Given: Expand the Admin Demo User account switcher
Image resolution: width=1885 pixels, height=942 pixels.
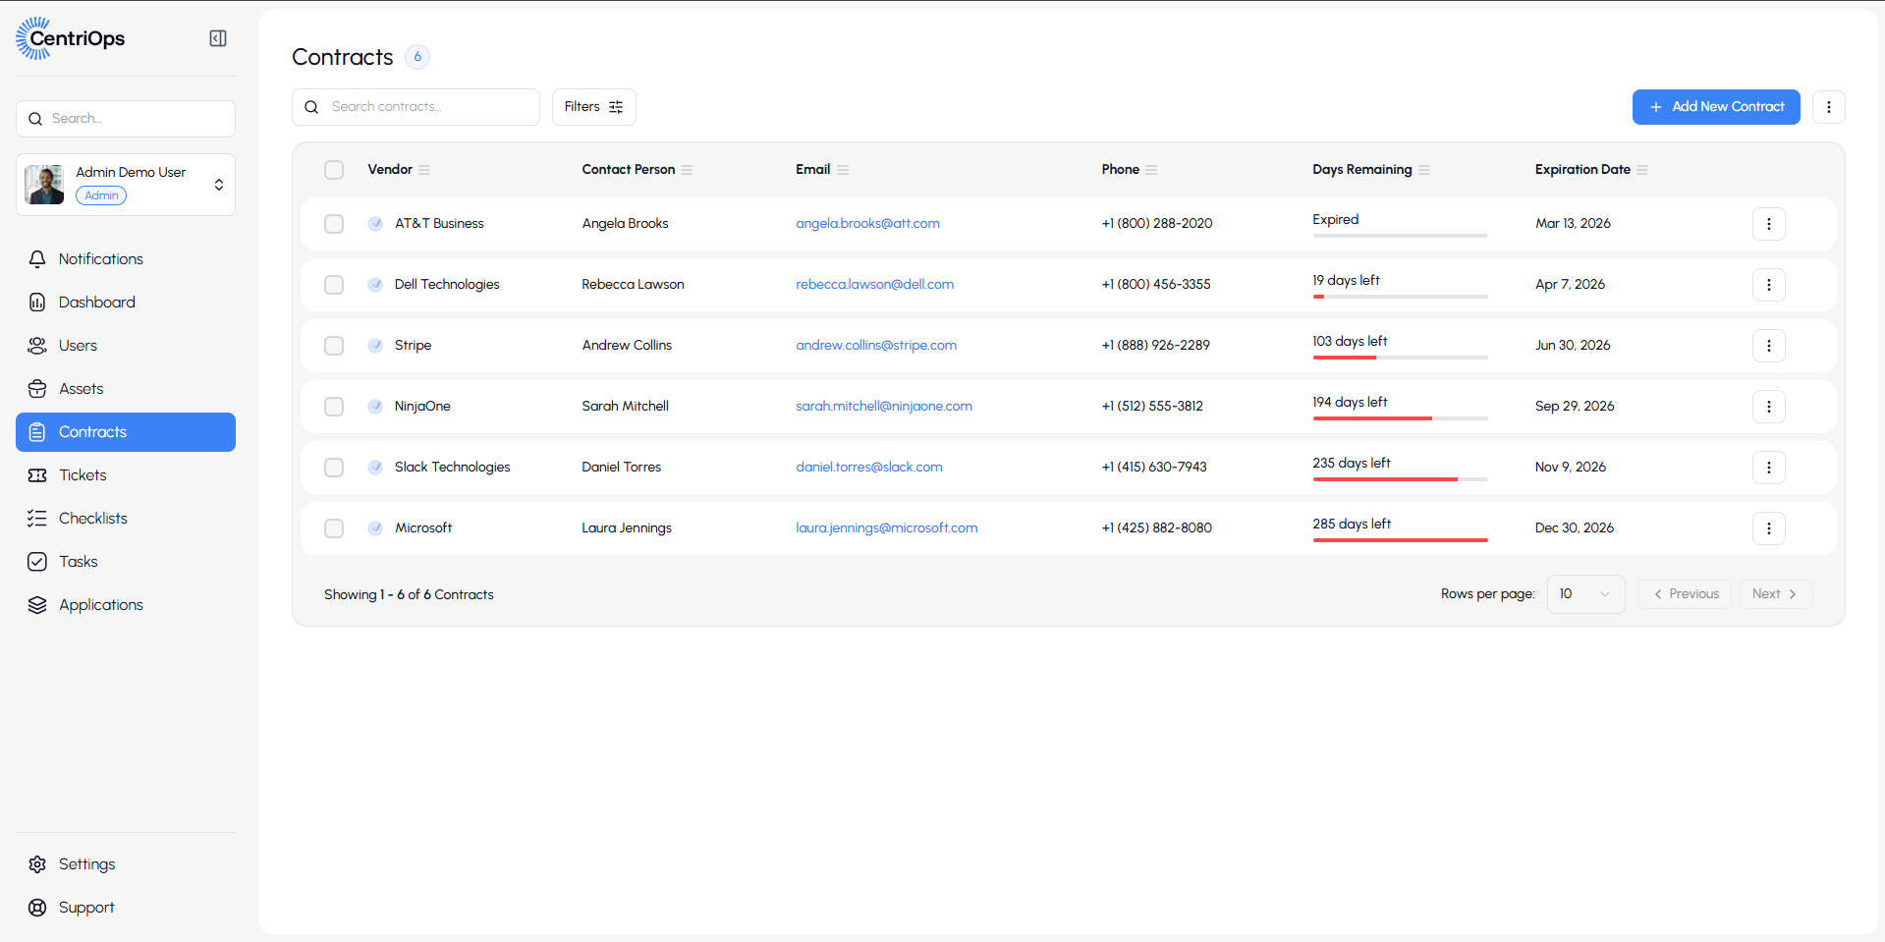Looking at the screenshot, I should tap(218, 185).
